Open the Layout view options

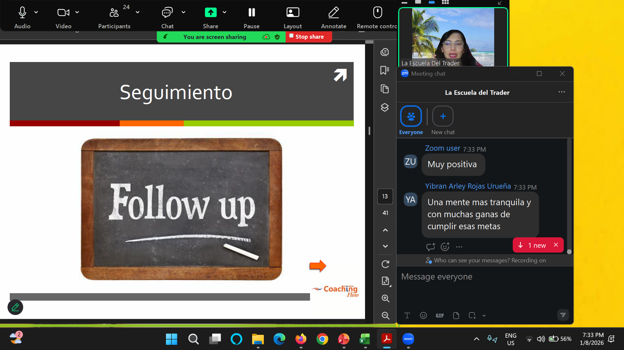[292, 13]
